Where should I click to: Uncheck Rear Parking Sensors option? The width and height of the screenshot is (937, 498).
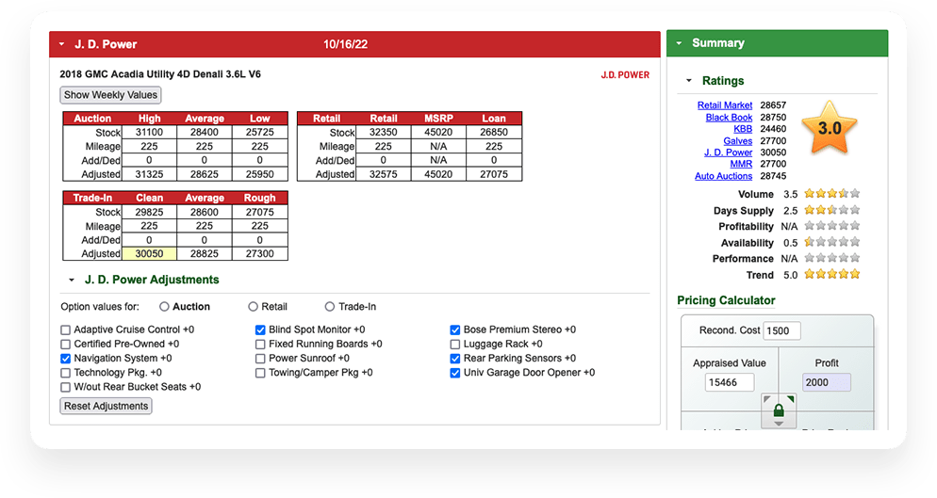pyautogui.click(x=455, y=359)
